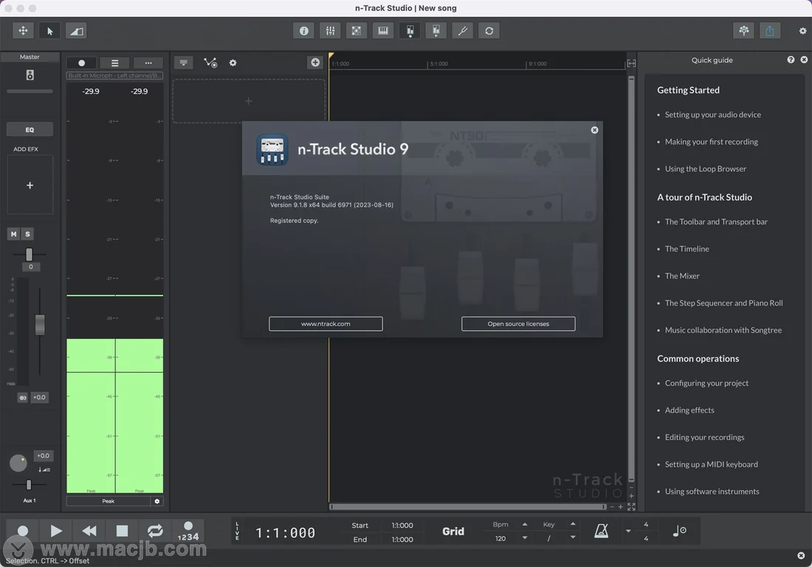The width and height of the screenshot is (812, 567).
Task: Open the mixer sliders icon
Action: tap(331, 31)
